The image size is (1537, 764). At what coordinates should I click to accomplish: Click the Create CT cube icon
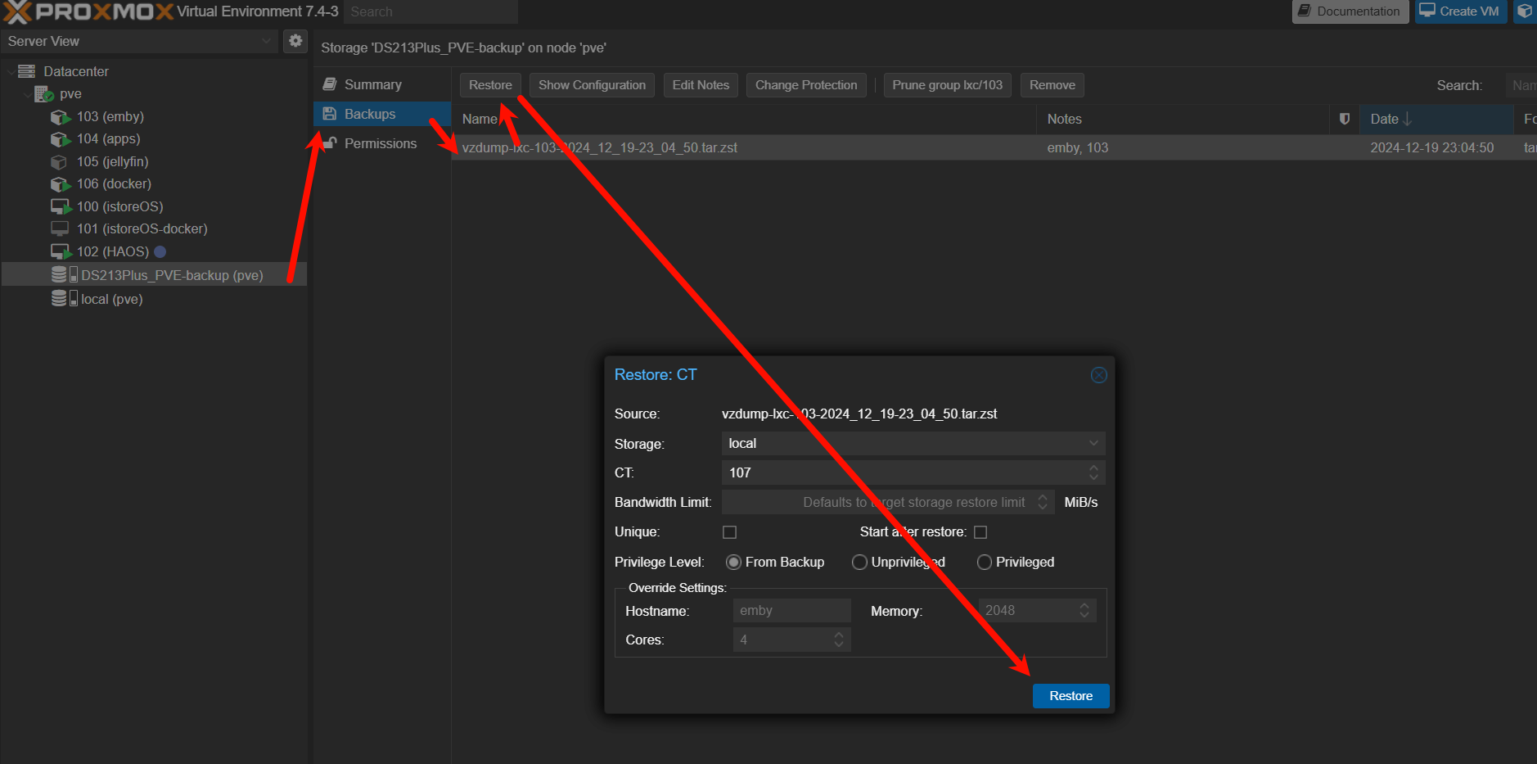[1525, 11]
